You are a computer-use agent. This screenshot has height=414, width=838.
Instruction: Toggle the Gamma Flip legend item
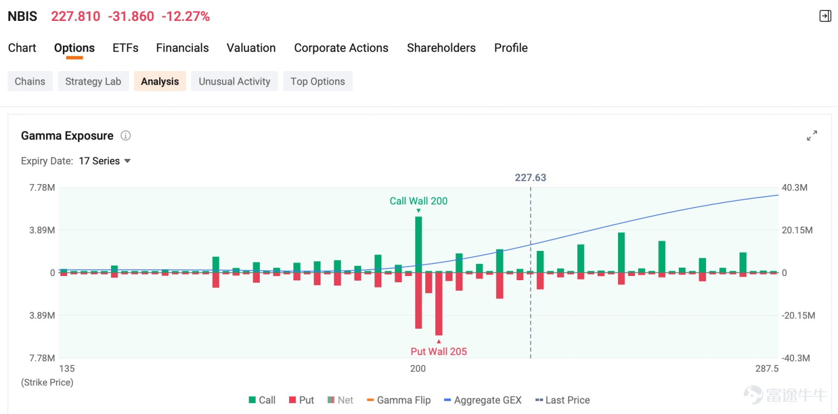(399, 400)
